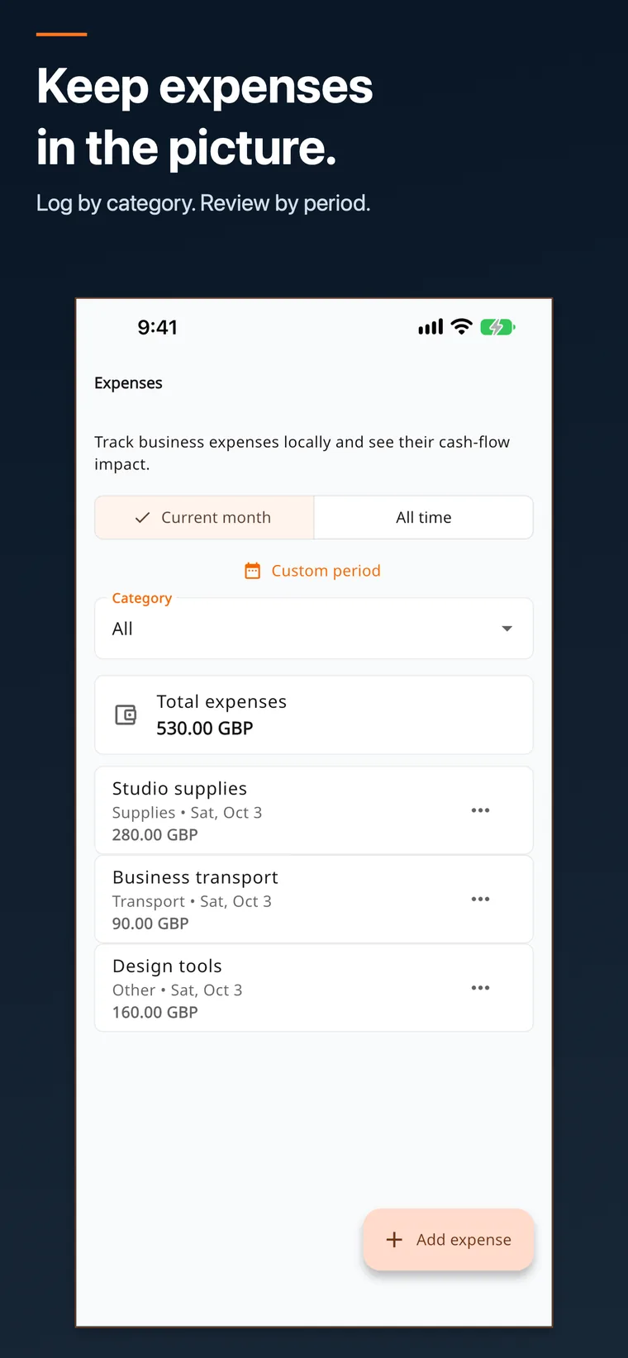This screenshot has width=628, height=1358.
Task: Click the Log by category tagline
Action: click(203, 203)
